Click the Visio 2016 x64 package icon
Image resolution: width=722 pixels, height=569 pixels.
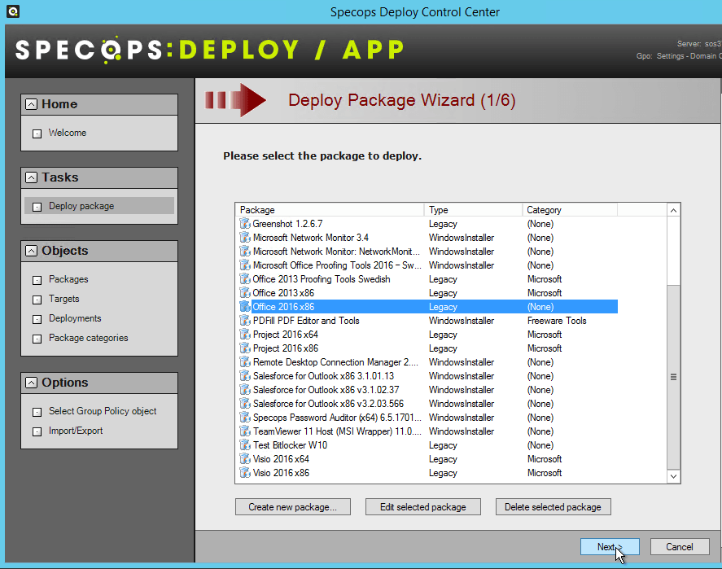point(245,458)
